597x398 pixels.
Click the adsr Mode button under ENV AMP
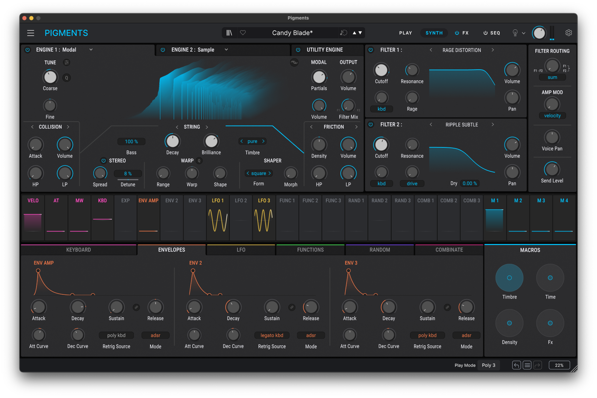coord(155,335)
